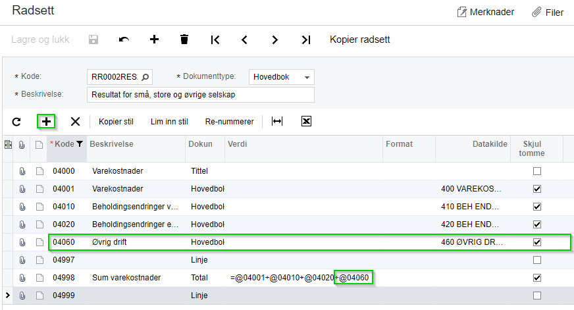Click Kopier stil button
This screenshot has height=310, width=574.
tap(116, 122)
